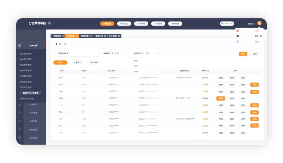Open 数据字典项管理 in the sidebar
283x163 pixels.
click(26, 99)
